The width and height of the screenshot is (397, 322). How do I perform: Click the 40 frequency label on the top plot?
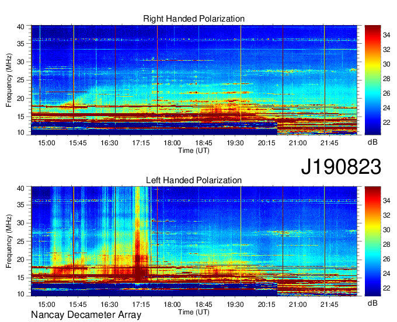(x=20, y=27)
